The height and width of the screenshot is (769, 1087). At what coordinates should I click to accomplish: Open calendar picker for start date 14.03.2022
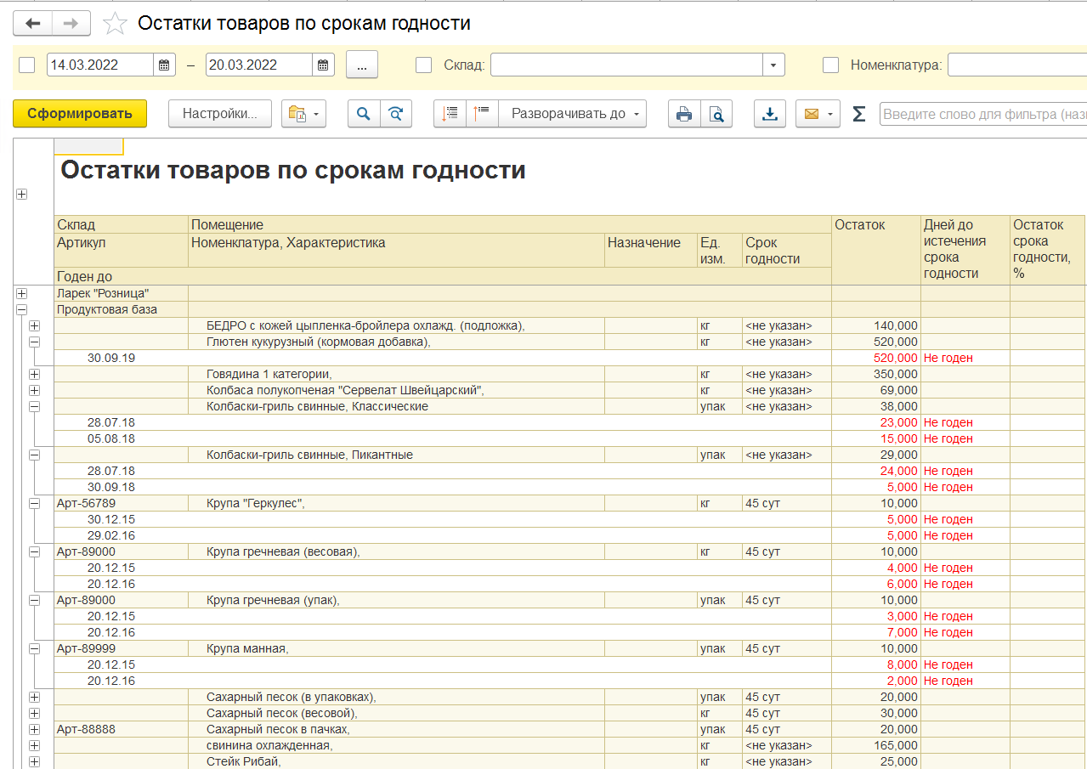165,65
